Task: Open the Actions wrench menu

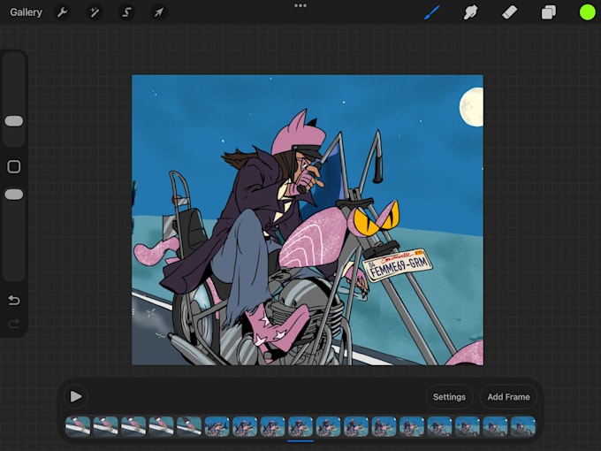Action: coord(62,12)
